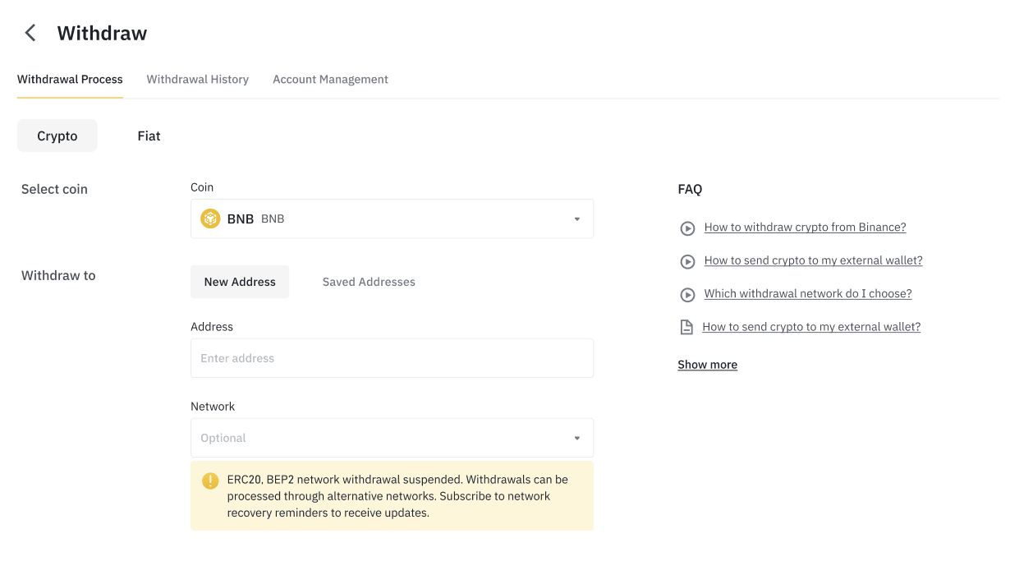Click the 'Address' field label

coord(212,327)
